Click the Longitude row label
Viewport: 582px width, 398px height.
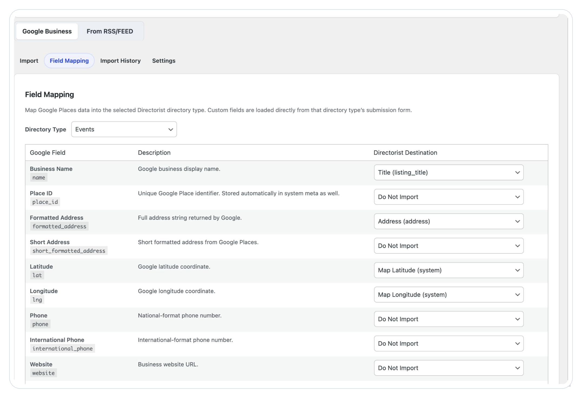tap(44, 291)
